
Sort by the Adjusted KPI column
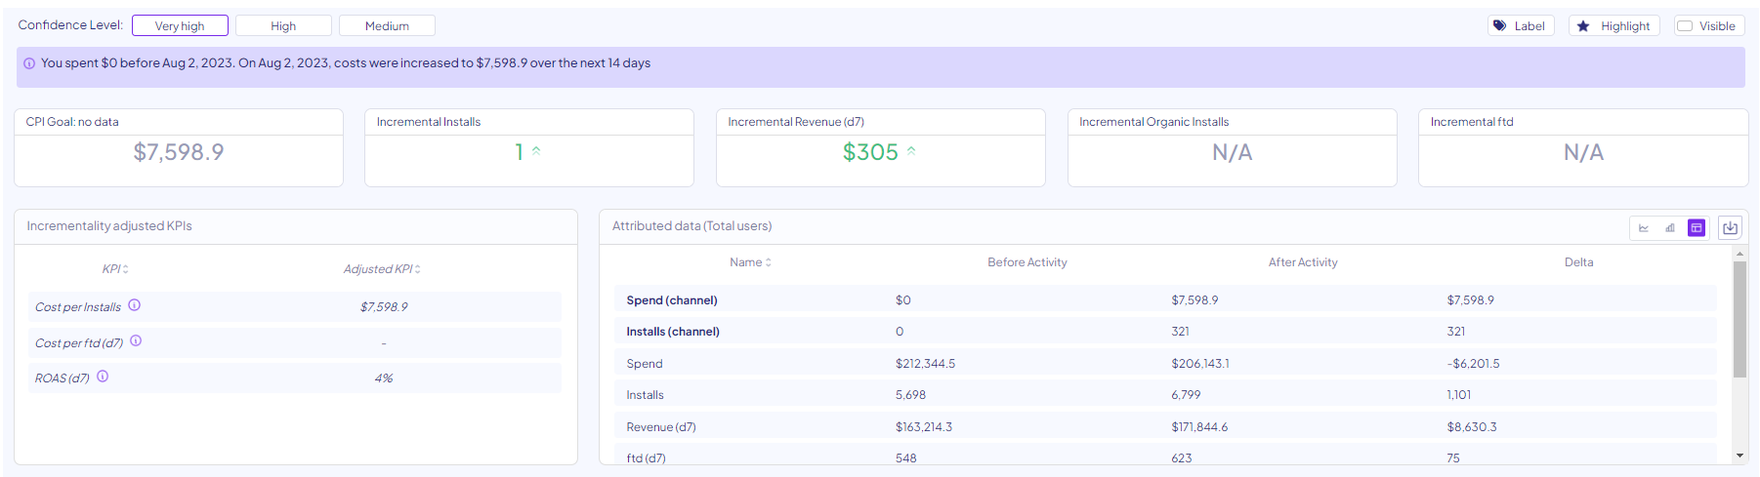(382, 269)
